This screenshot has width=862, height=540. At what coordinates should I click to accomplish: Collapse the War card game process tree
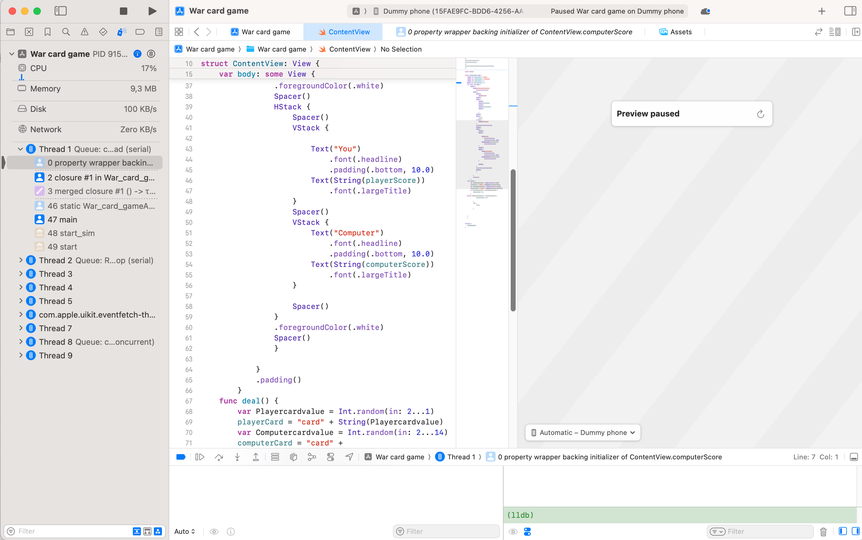[11, 54]
